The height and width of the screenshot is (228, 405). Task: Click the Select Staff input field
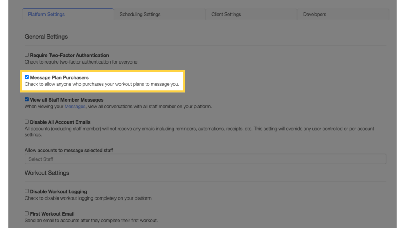pos(205,159)
